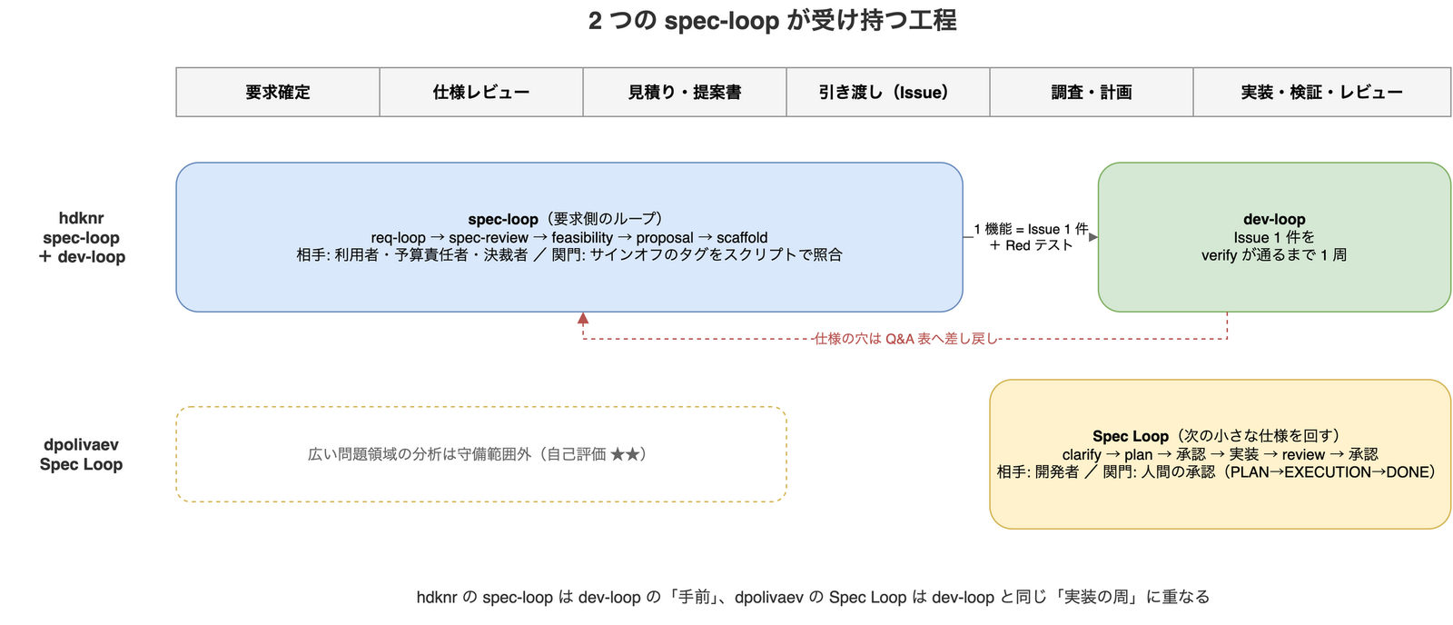Click the bottom caption about hdknr の spec-loop
The width and height of the screenshot is (1453, 625).
tap(813, 597)
